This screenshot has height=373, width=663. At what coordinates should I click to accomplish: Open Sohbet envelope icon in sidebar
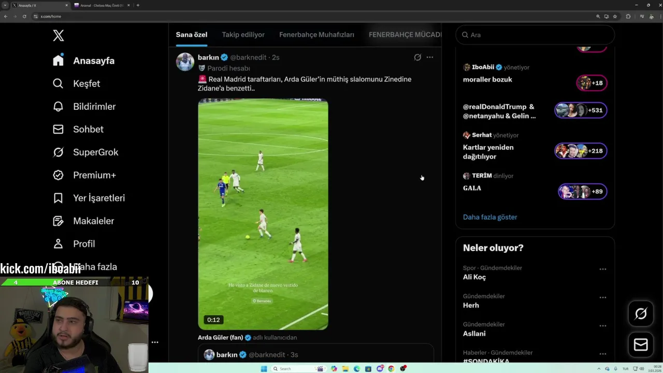pyautogui.click(x=58, y=129)
